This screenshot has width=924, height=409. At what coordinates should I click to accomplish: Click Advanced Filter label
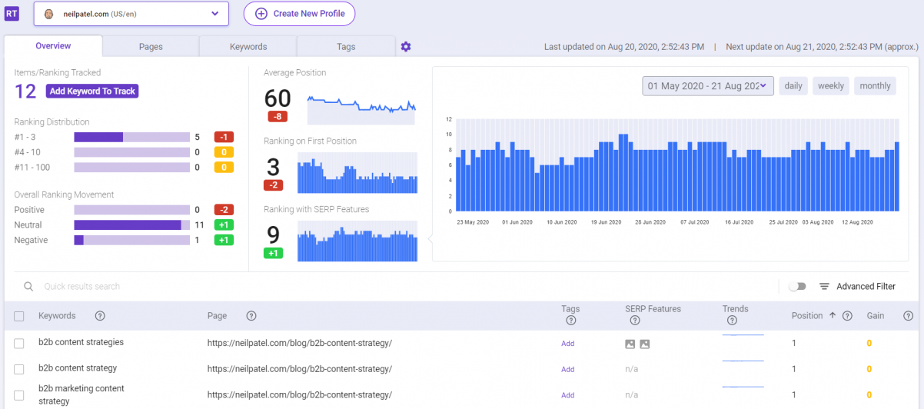(x=866, y=286)
